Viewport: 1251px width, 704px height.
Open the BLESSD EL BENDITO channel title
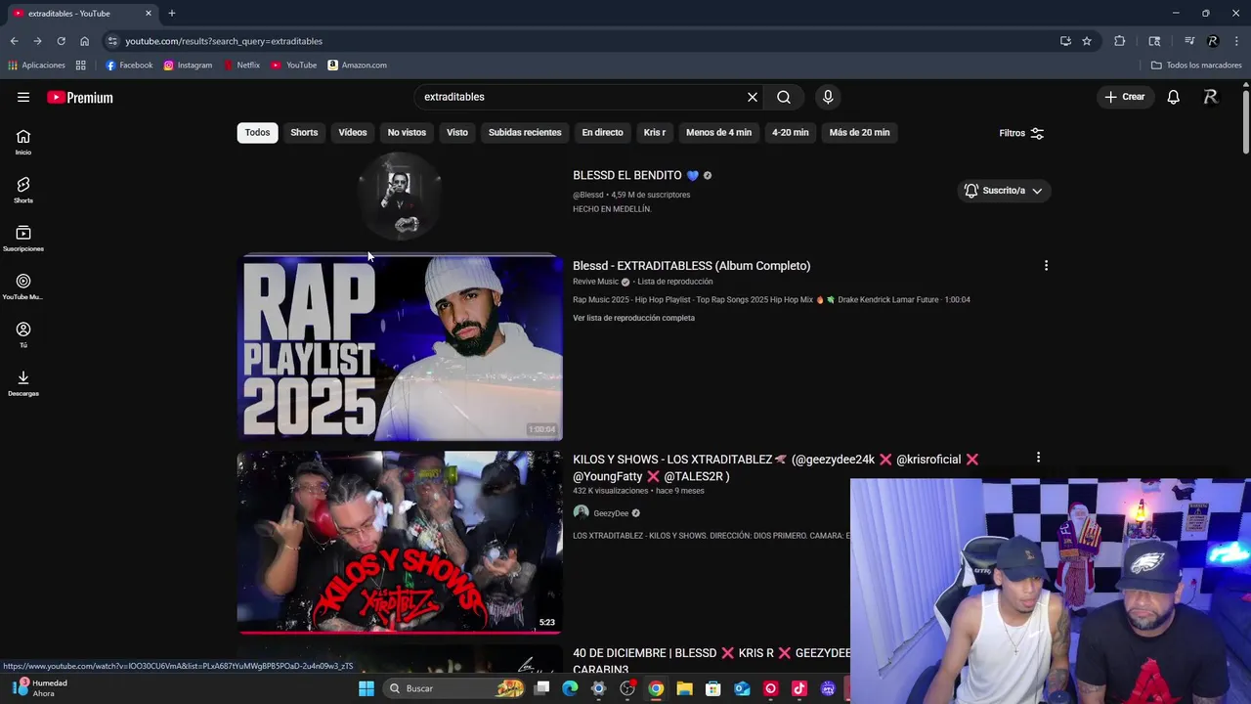pos(627,176)
